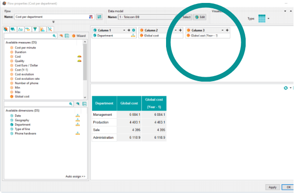295x193 pixels.
Task: Switch to the comments tab with the speech bubble icon
Action: coord(13,29)
